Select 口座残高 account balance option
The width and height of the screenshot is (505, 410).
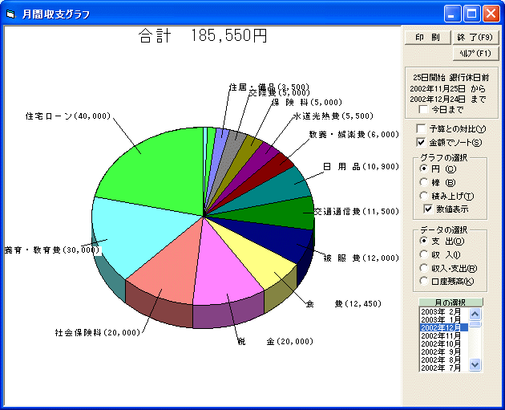pos(424,281)
